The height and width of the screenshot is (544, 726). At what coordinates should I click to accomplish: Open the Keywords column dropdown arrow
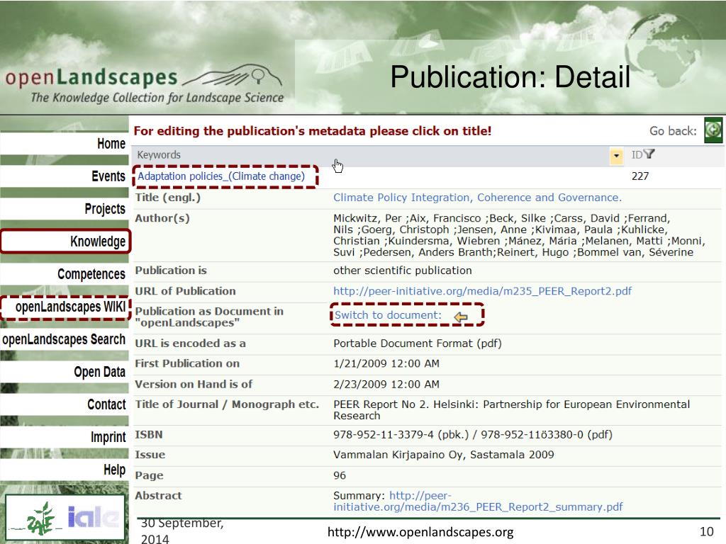pos(616,156)
